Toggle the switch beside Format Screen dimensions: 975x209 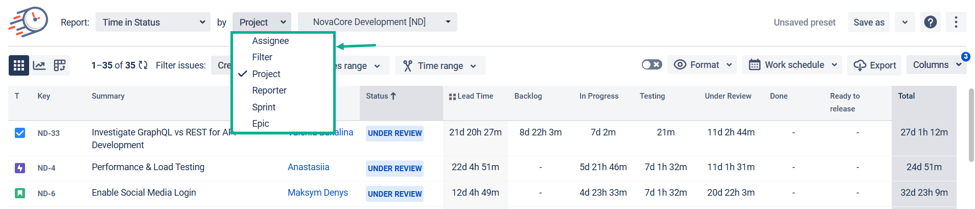[652, 65]
